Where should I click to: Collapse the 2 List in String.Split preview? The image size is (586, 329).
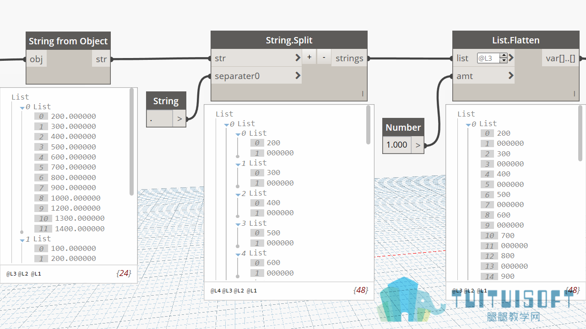pyautogui.click(x=238, y=195)
